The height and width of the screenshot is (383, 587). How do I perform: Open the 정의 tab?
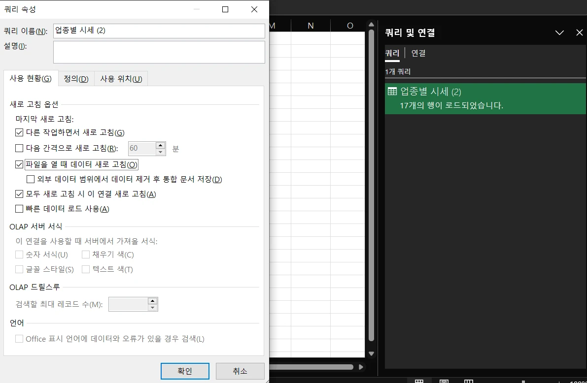76,79
